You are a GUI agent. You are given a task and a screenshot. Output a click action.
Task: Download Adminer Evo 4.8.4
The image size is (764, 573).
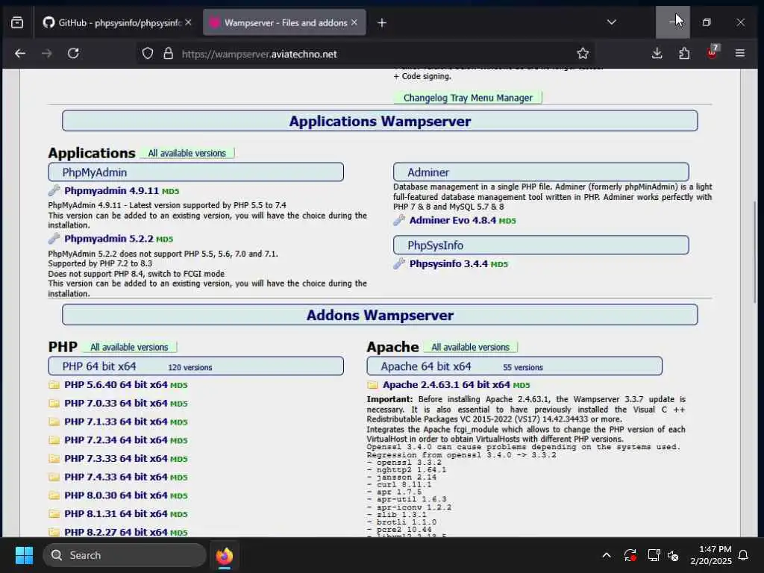pyautogui.click(x=453, y=220)
